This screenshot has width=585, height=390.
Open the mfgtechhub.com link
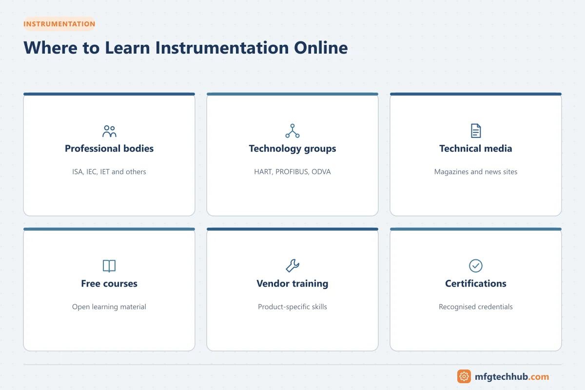(512, 376)
